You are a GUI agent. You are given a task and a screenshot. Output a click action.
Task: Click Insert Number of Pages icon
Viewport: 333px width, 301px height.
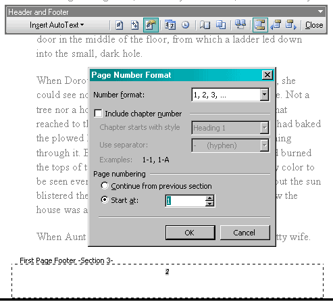[x=134, y=25]
